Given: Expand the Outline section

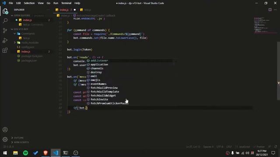Looking at the screenshot, I should (x=12, y=138).
